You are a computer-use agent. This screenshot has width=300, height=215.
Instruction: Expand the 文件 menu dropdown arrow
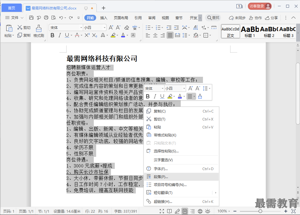click(x=22, y=18)
